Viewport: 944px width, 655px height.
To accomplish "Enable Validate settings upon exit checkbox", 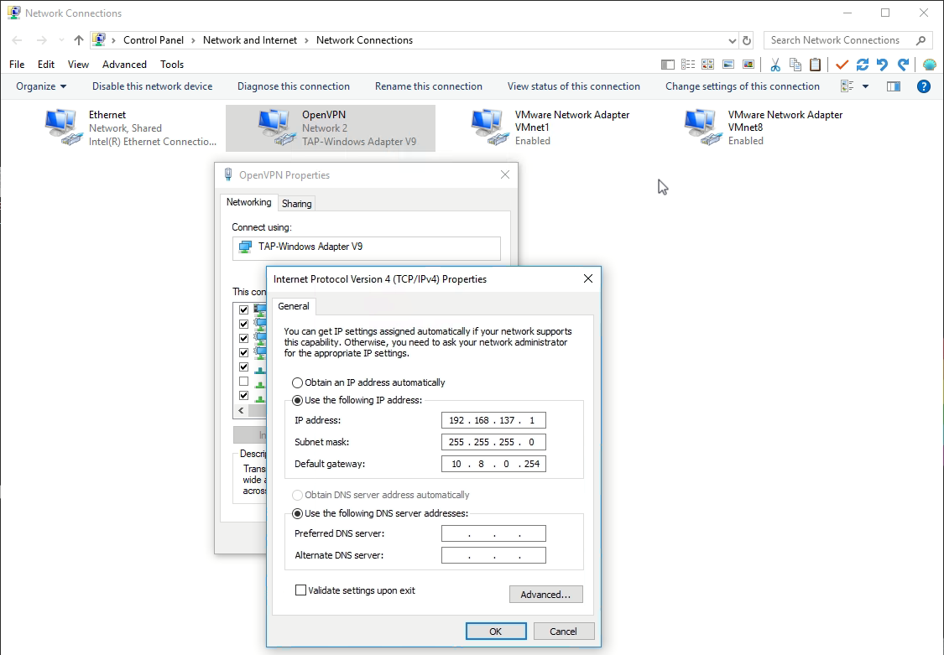I will click(x=300, y=590).
